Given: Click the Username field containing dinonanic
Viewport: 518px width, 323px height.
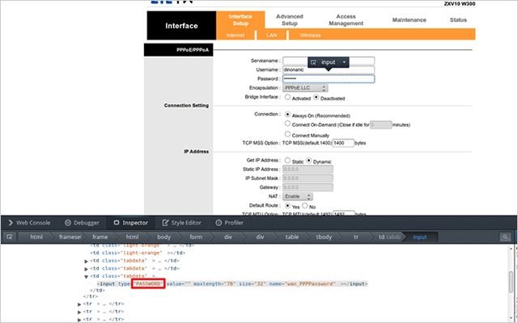Looking at the screenshot, I should tap(328, 69).
